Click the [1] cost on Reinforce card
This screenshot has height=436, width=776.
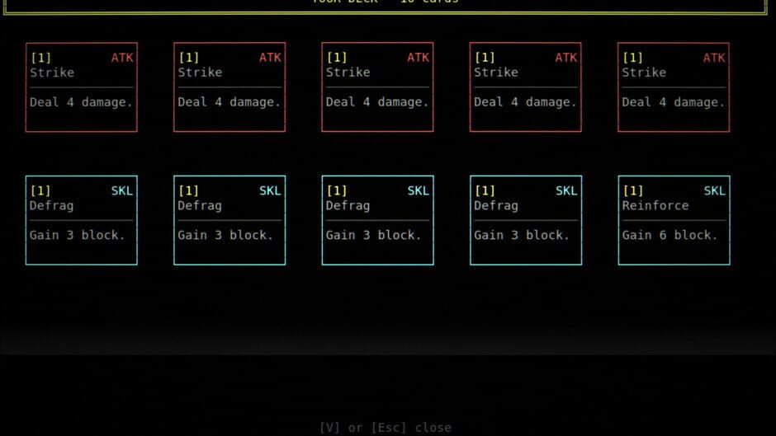632,191
